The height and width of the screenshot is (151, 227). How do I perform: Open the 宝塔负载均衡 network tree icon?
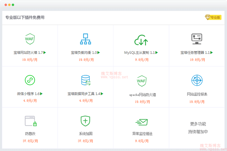pyautogui.click(x=86, y=39)
